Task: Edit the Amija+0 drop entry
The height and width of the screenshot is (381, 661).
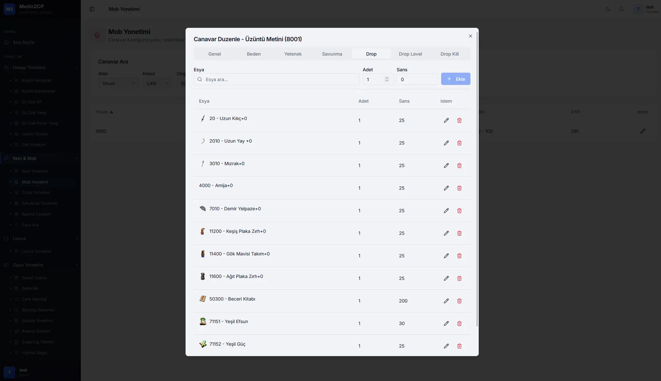Action: coord(446,188)
